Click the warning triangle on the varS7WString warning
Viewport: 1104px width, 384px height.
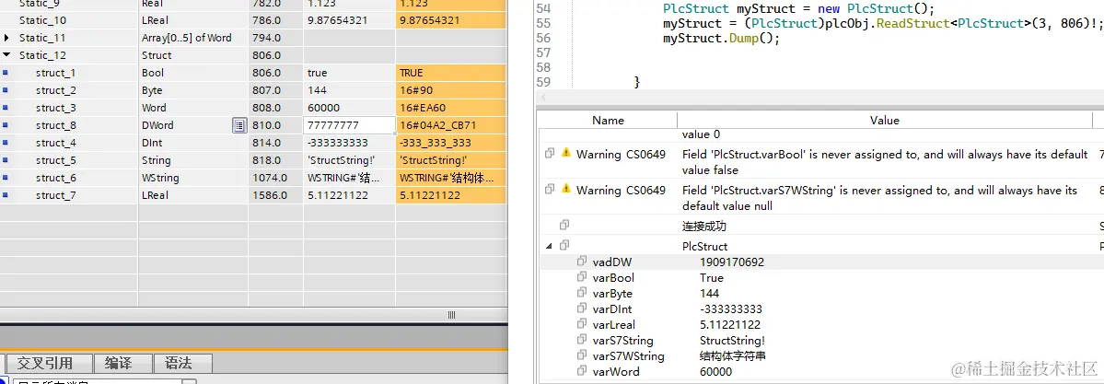(566, 191)
